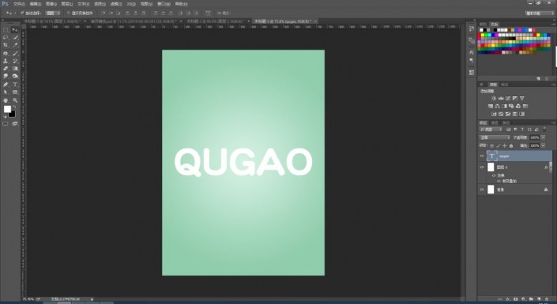Click the lock all layer button
This screenshot has width=557, height=304.
[x=511, y=145]
